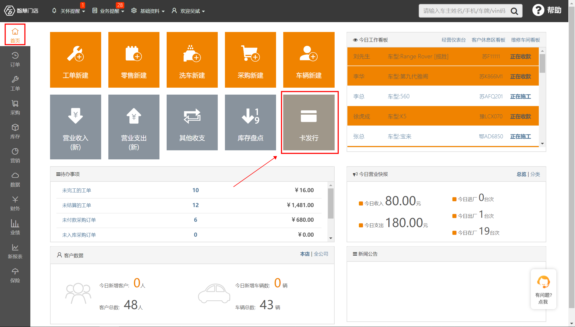This screenshot has height=327, width=575.
Task: Open 零售新建 retail creation tile
Action: tap(134, 60)
